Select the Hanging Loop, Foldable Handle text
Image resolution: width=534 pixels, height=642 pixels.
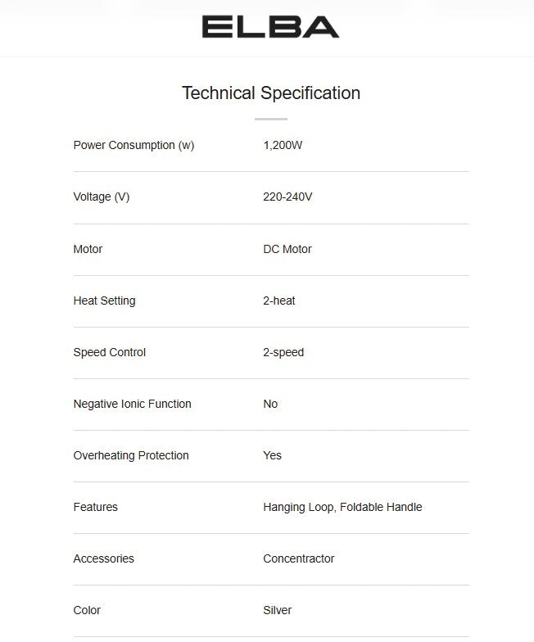pyautogui.click(x=342, y=507)
